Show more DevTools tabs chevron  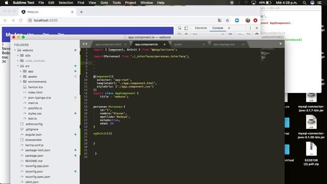(x=229, y=28)
